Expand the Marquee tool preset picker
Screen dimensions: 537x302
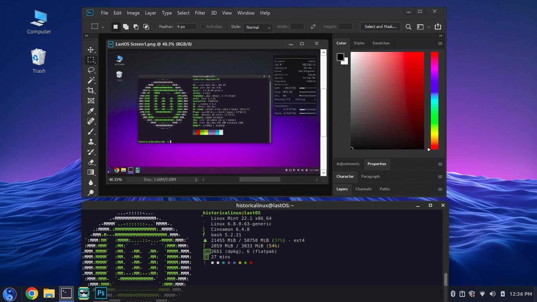pyautogui.click(x=103, y=27)
